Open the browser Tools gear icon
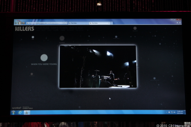This screenshot has width=191, height=127. pos(180,23)
